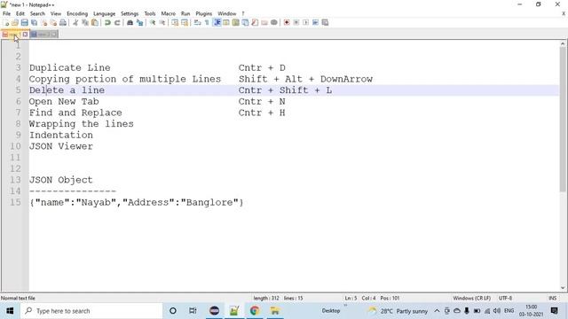Screen dimensions: 568x319
Task: Toggle Synchronize Vertical Scrolling button
Action: click(x=175, y=22)
